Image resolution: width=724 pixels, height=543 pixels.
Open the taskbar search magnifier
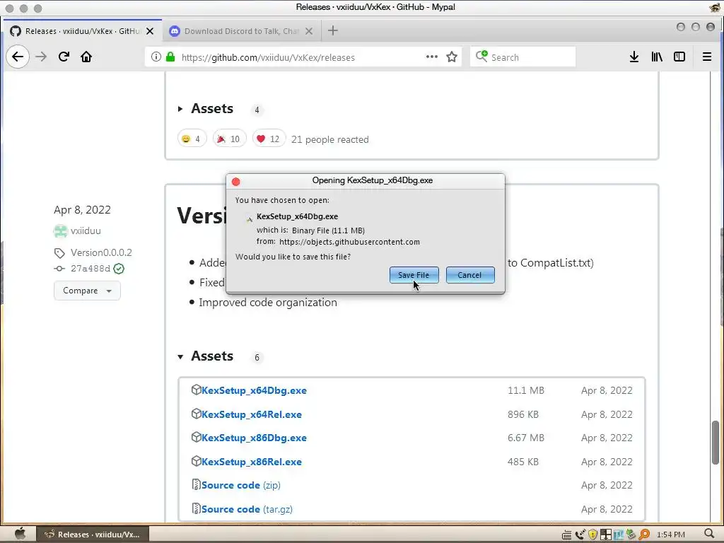click(710, 535)
